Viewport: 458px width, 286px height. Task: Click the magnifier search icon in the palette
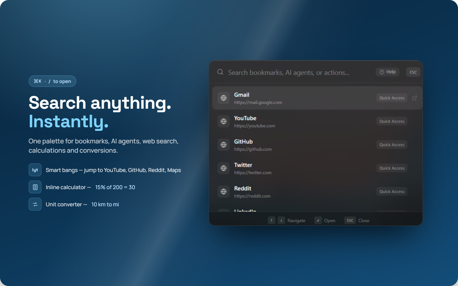coord(220,72)
